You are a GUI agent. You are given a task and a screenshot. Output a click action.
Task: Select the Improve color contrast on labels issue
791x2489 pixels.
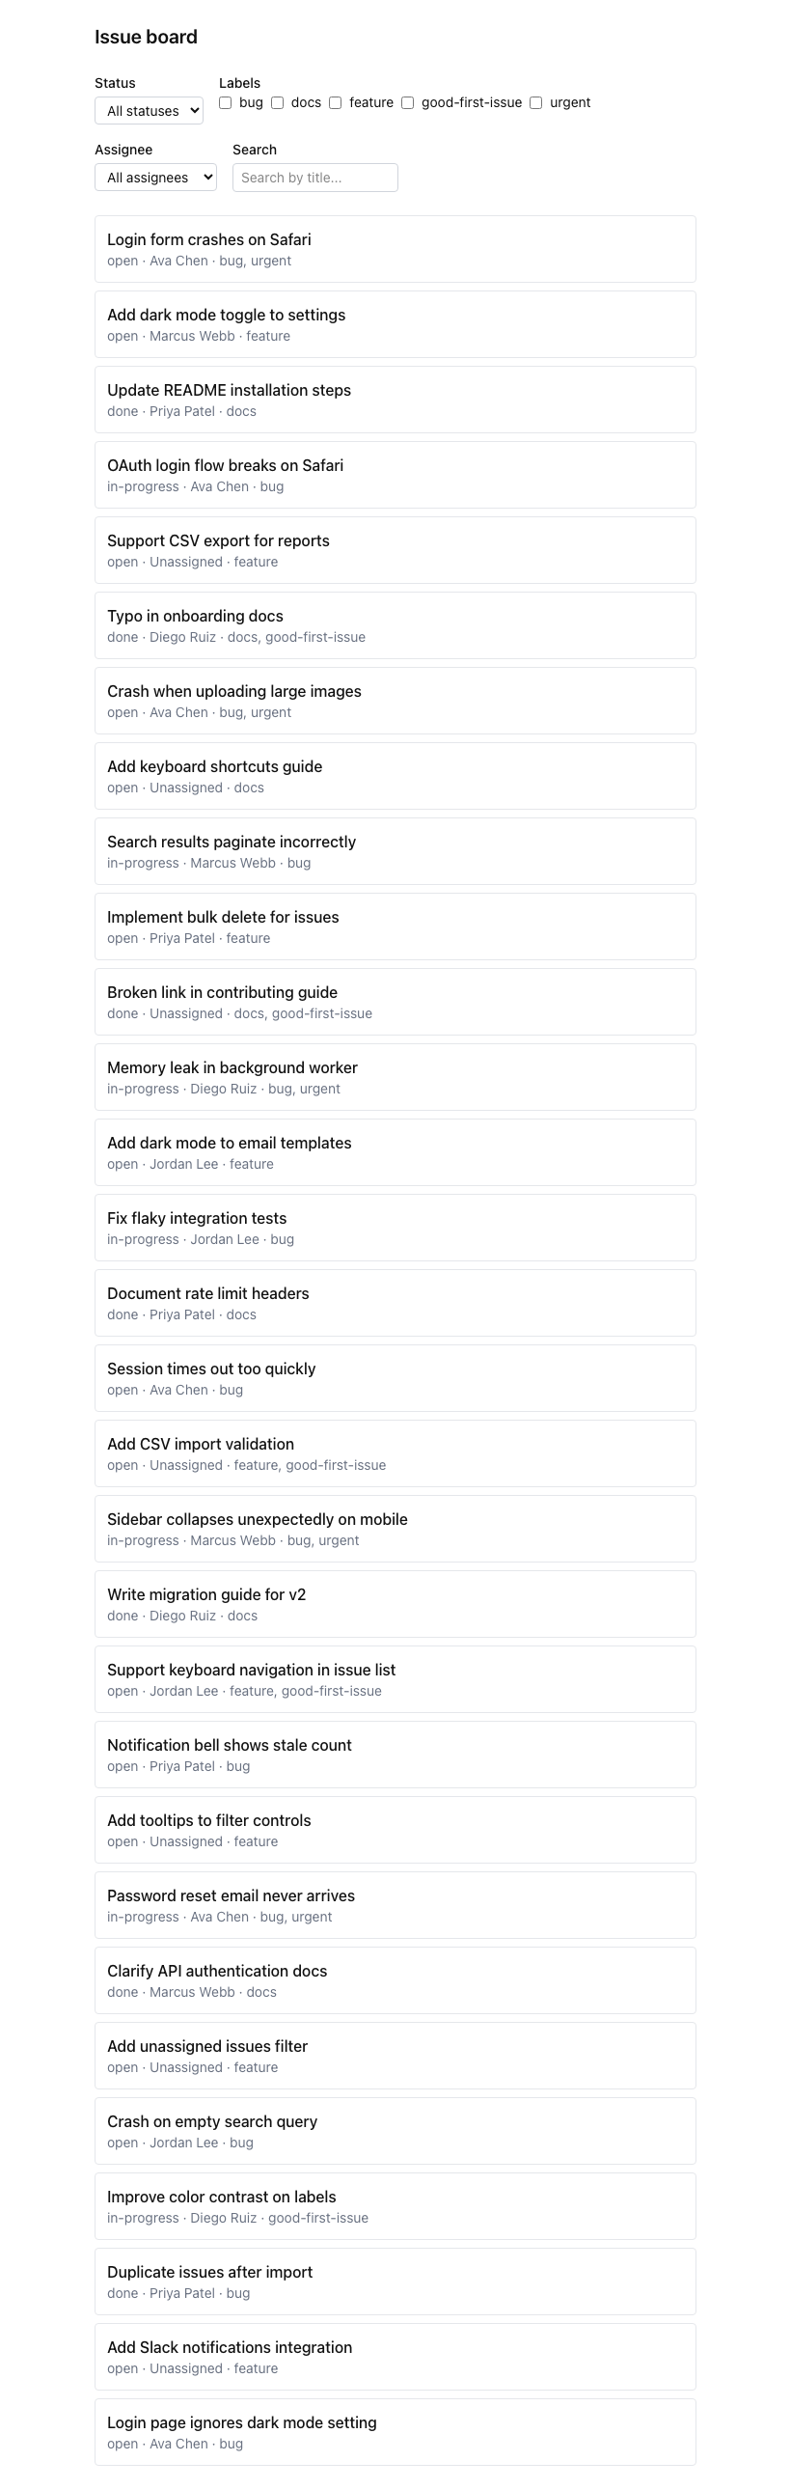point(395,2206)
